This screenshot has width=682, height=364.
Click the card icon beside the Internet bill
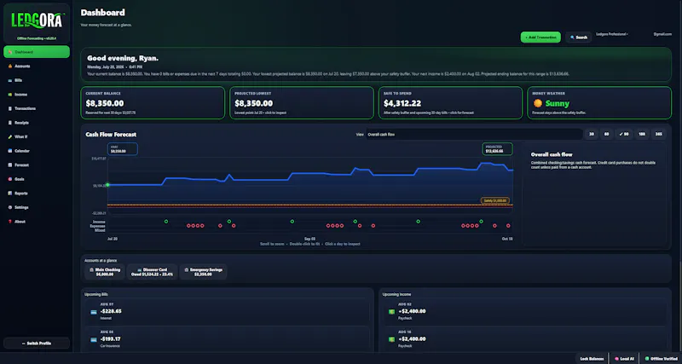[x=94, y=312]
